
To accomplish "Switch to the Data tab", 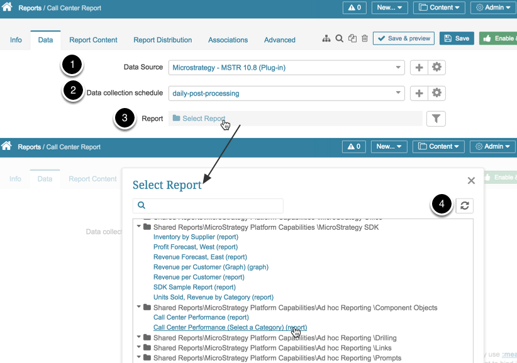I will pyautogui.click(x=45, y=40).
